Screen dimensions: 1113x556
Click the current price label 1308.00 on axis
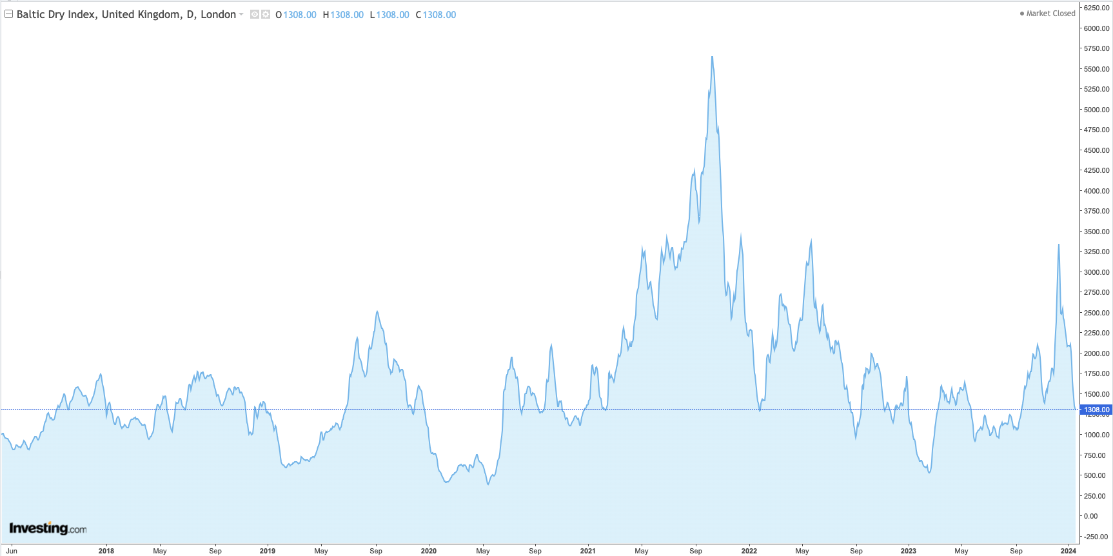click(x=1096, y=410)
